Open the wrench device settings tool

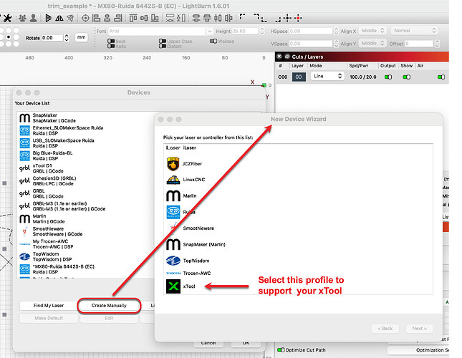pyautogui.click(x=7, y=18)
